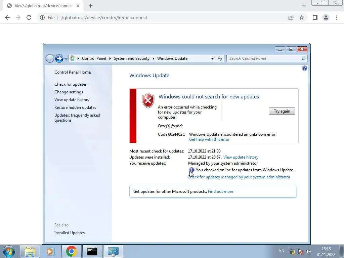344x258 pixels.
Task: Open Chrome profile avatar
Action: (x=326, y=17)
